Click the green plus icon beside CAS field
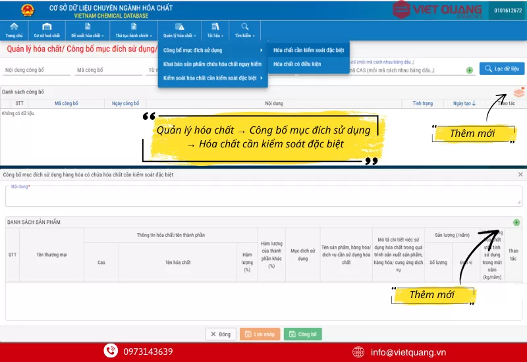This screenshot has height=362, width=527. [x=470, y=70]
